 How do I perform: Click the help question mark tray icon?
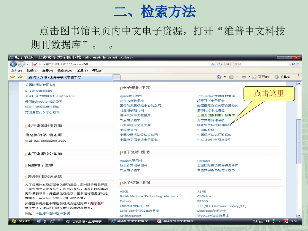267,221
